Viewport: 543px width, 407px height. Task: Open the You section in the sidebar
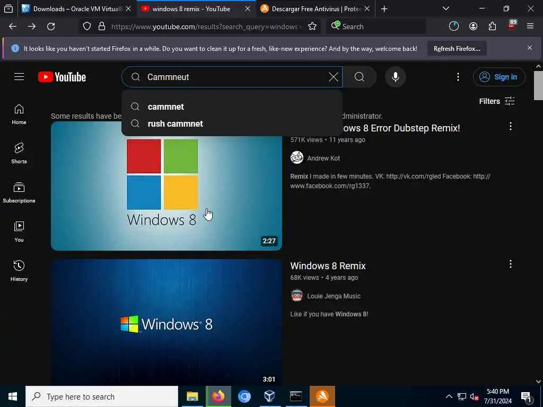[x=19, y=232]
